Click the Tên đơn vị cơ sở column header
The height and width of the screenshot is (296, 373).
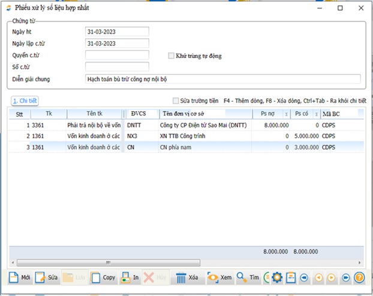pyautogui.click(x=203, y=114)
